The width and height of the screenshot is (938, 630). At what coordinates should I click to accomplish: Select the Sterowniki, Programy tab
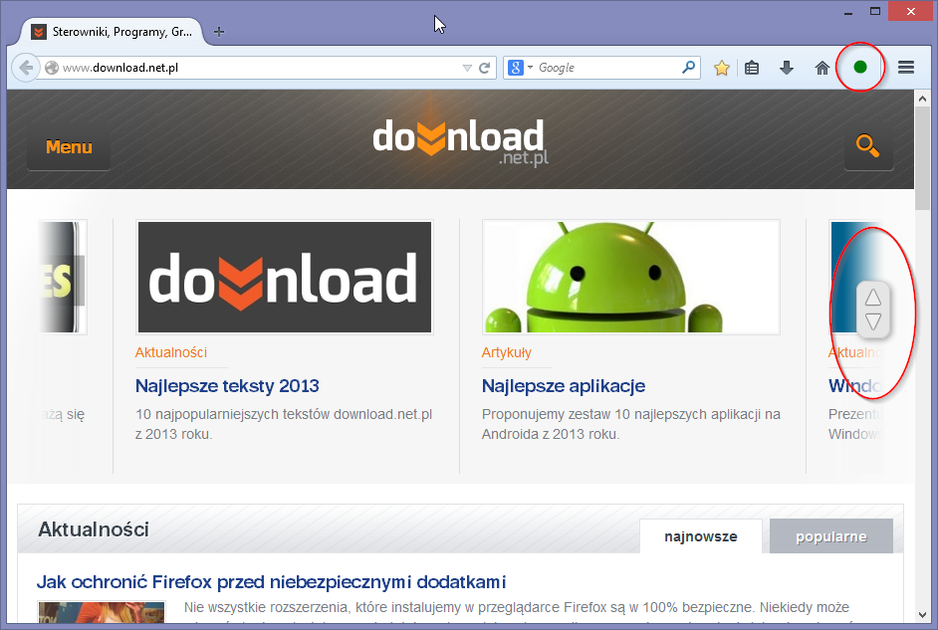[x=113, y=32]
